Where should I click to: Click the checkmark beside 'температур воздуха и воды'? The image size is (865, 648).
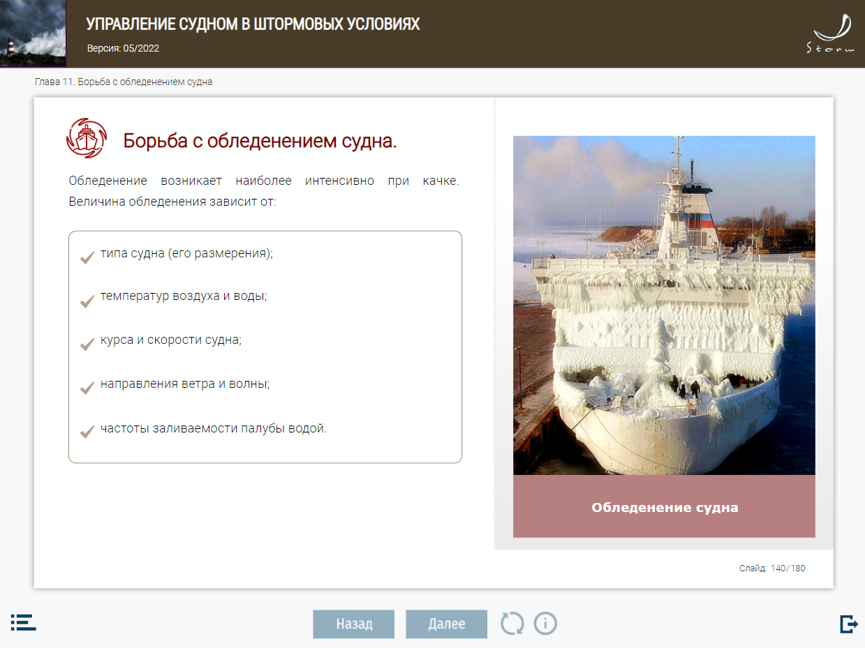point(87,301)
